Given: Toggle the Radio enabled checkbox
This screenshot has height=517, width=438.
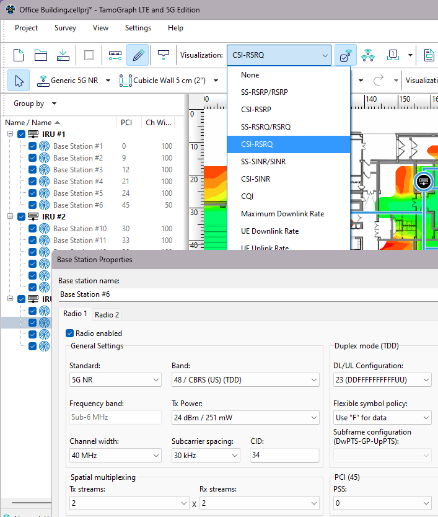Looking at the screenshot, I should point(69,334).
